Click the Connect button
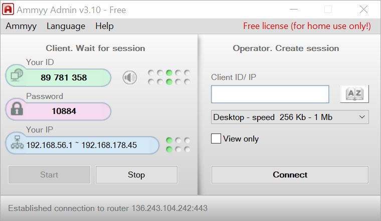Viewport: 381px width, 221px height. [x=290, y=174]
